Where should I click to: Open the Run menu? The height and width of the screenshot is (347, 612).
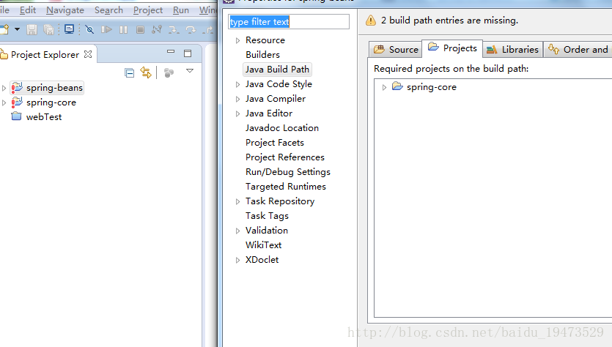click(x=181, y=10)
